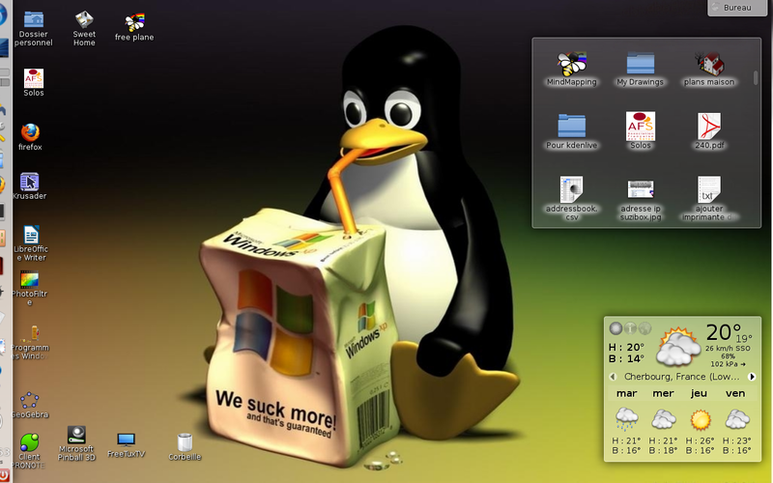The height and width of the screenshot is (483, 773).
Task: Show next city in the weather widget
Action: (x=752, y=377)
